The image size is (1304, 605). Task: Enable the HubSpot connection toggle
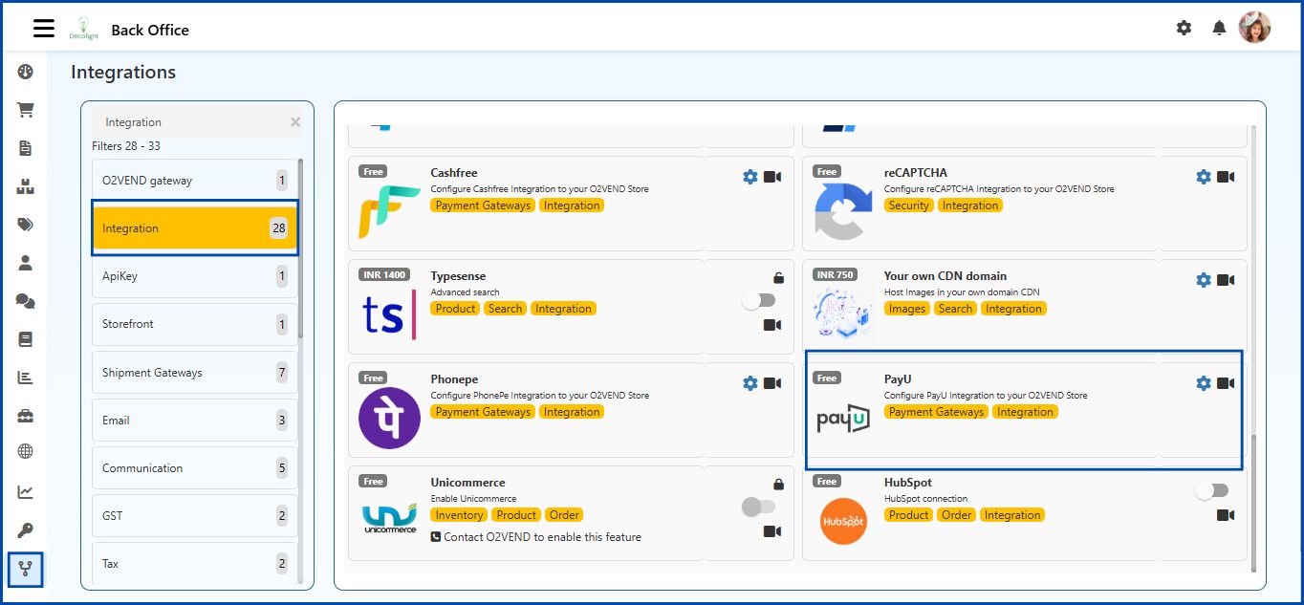tap(1212, 489)
